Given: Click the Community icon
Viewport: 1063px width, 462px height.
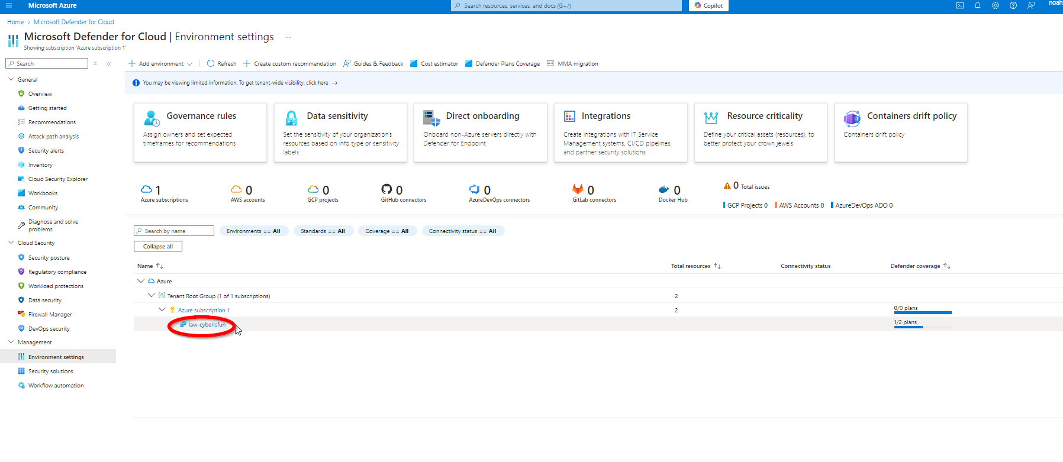Looking at the screenshot, I should pyautogui.click(x=21, y=207).
